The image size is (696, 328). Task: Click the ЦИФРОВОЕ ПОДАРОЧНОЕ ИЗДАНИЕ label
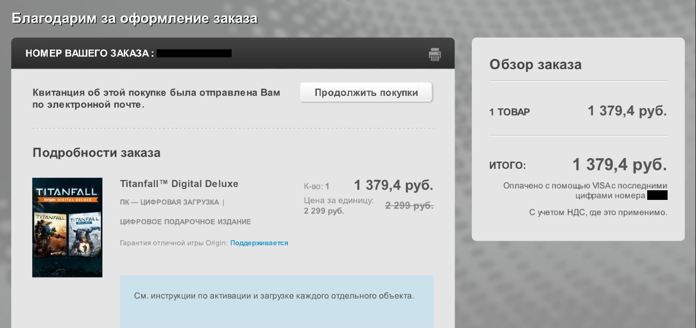coord(186,222)
